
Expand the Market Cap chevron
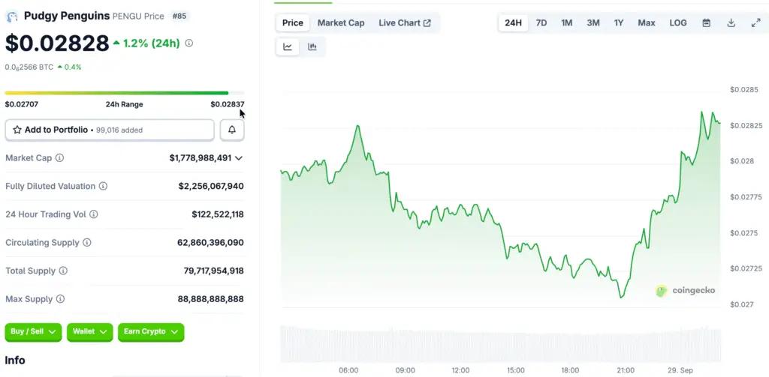tap(239, 158)
